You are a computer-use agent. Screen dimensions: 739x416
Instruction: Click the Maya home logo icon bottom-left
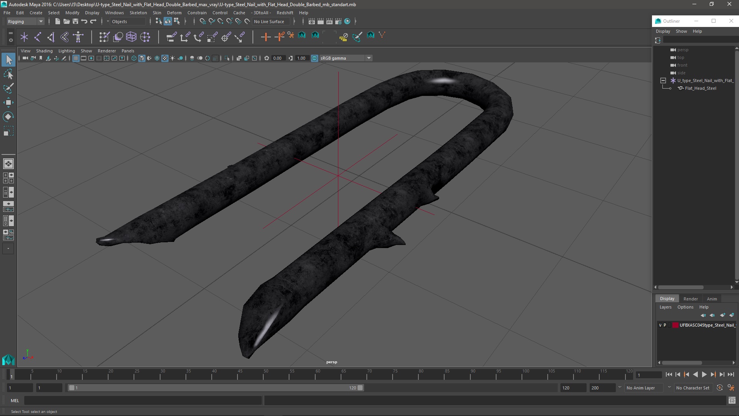pos(8,360)
